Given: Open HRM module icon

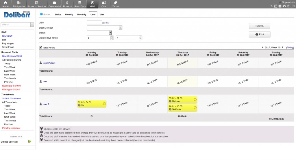Looking at the screenshot, I should (92, 3).
